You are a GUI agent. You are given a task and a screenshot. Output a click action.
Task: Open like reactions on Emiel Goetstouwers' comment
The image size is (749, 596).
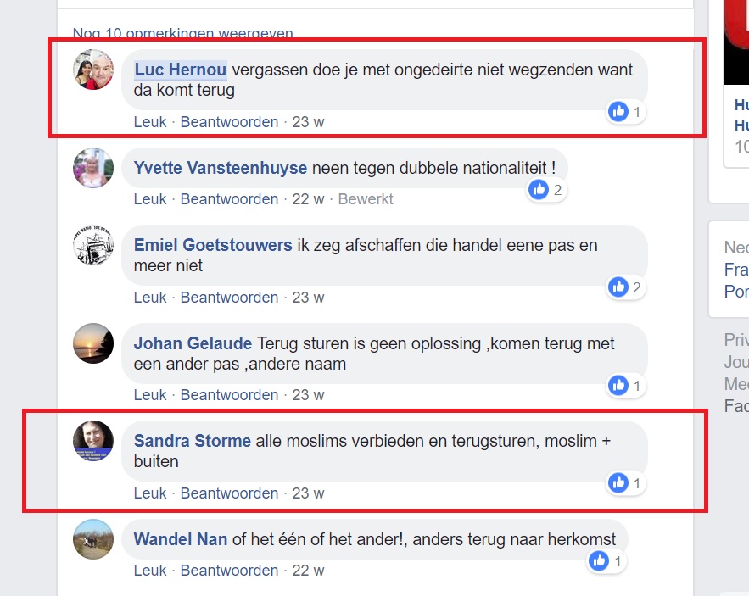pos(626,287)
